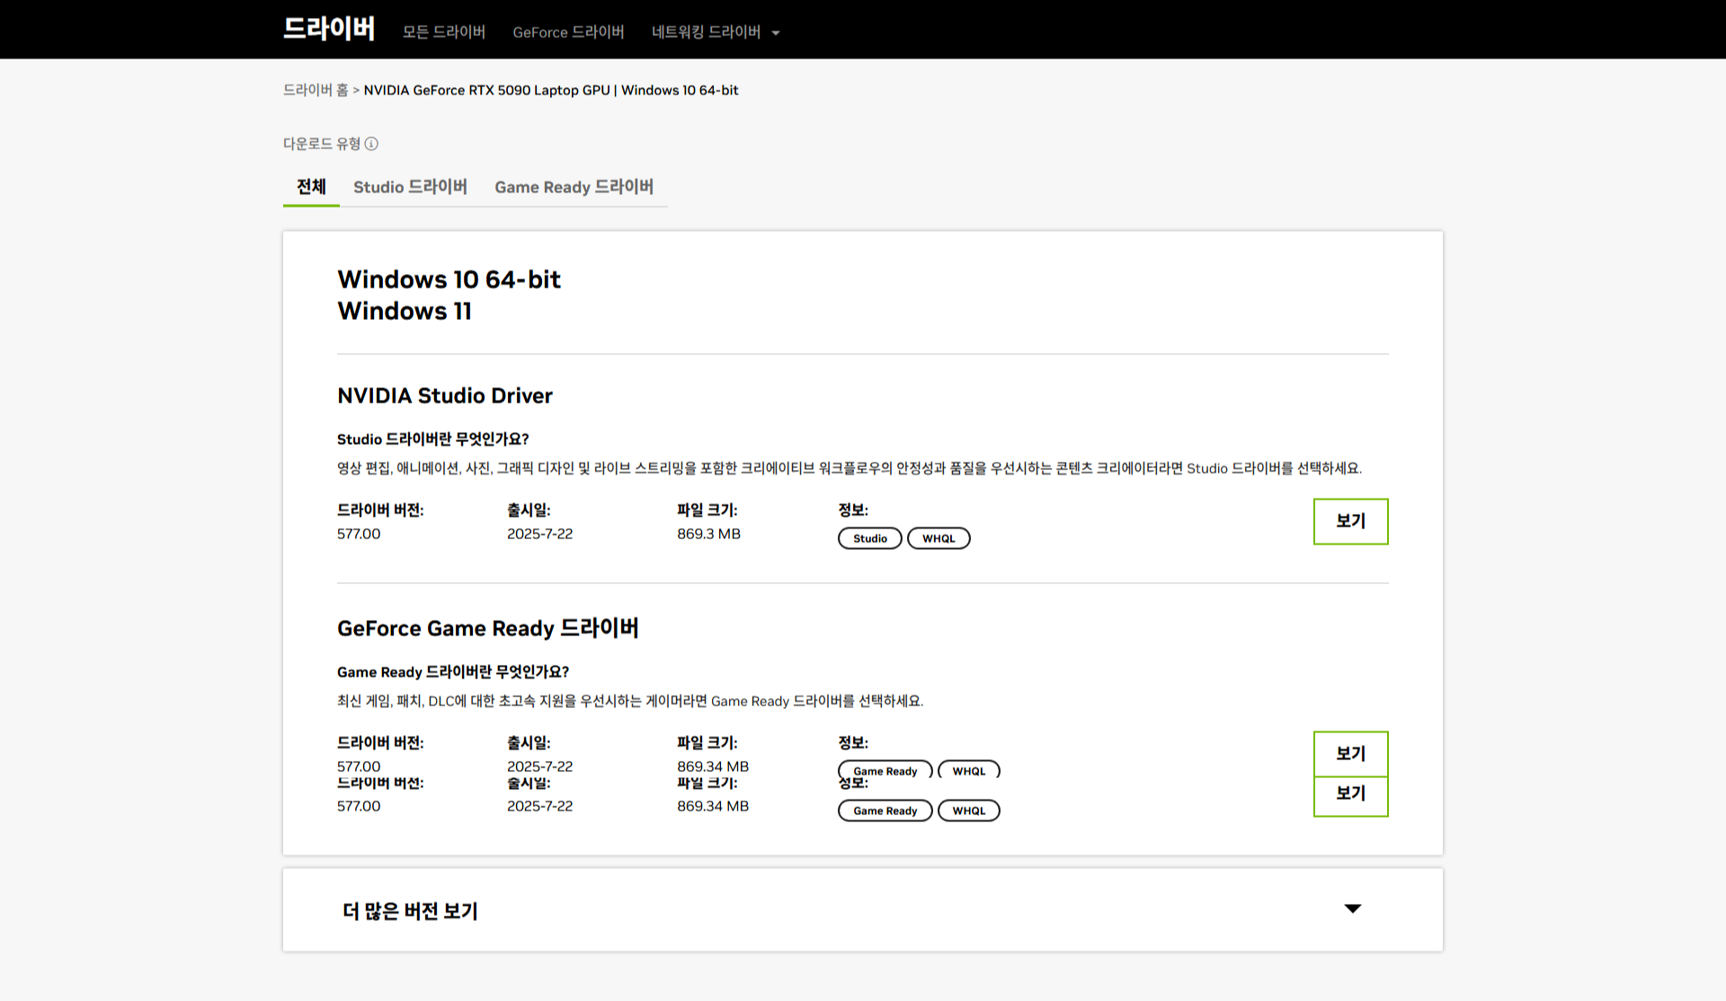
Task: Click the GeForce Game Ready 드라이버 heading
Action: 487,628
